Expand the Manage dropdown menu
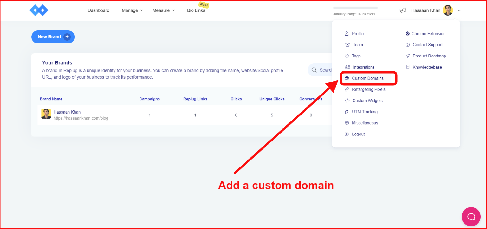 pyautogui.click(x=133, y=10)
